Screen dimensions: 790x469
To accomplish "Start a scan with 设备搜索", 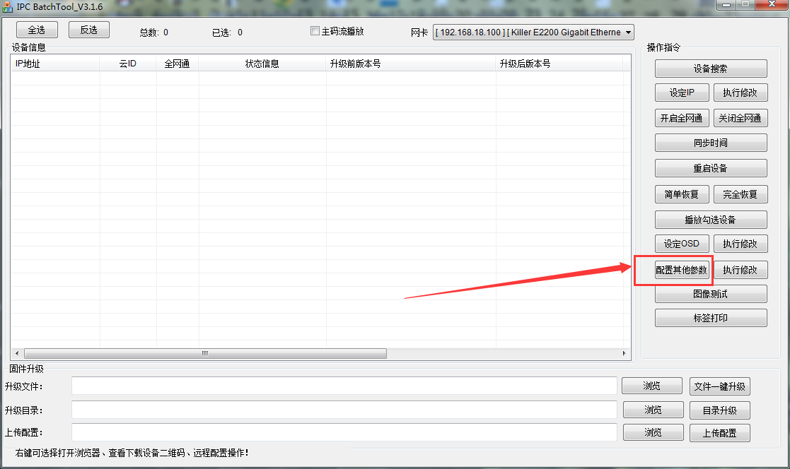I will pos(710,69).
